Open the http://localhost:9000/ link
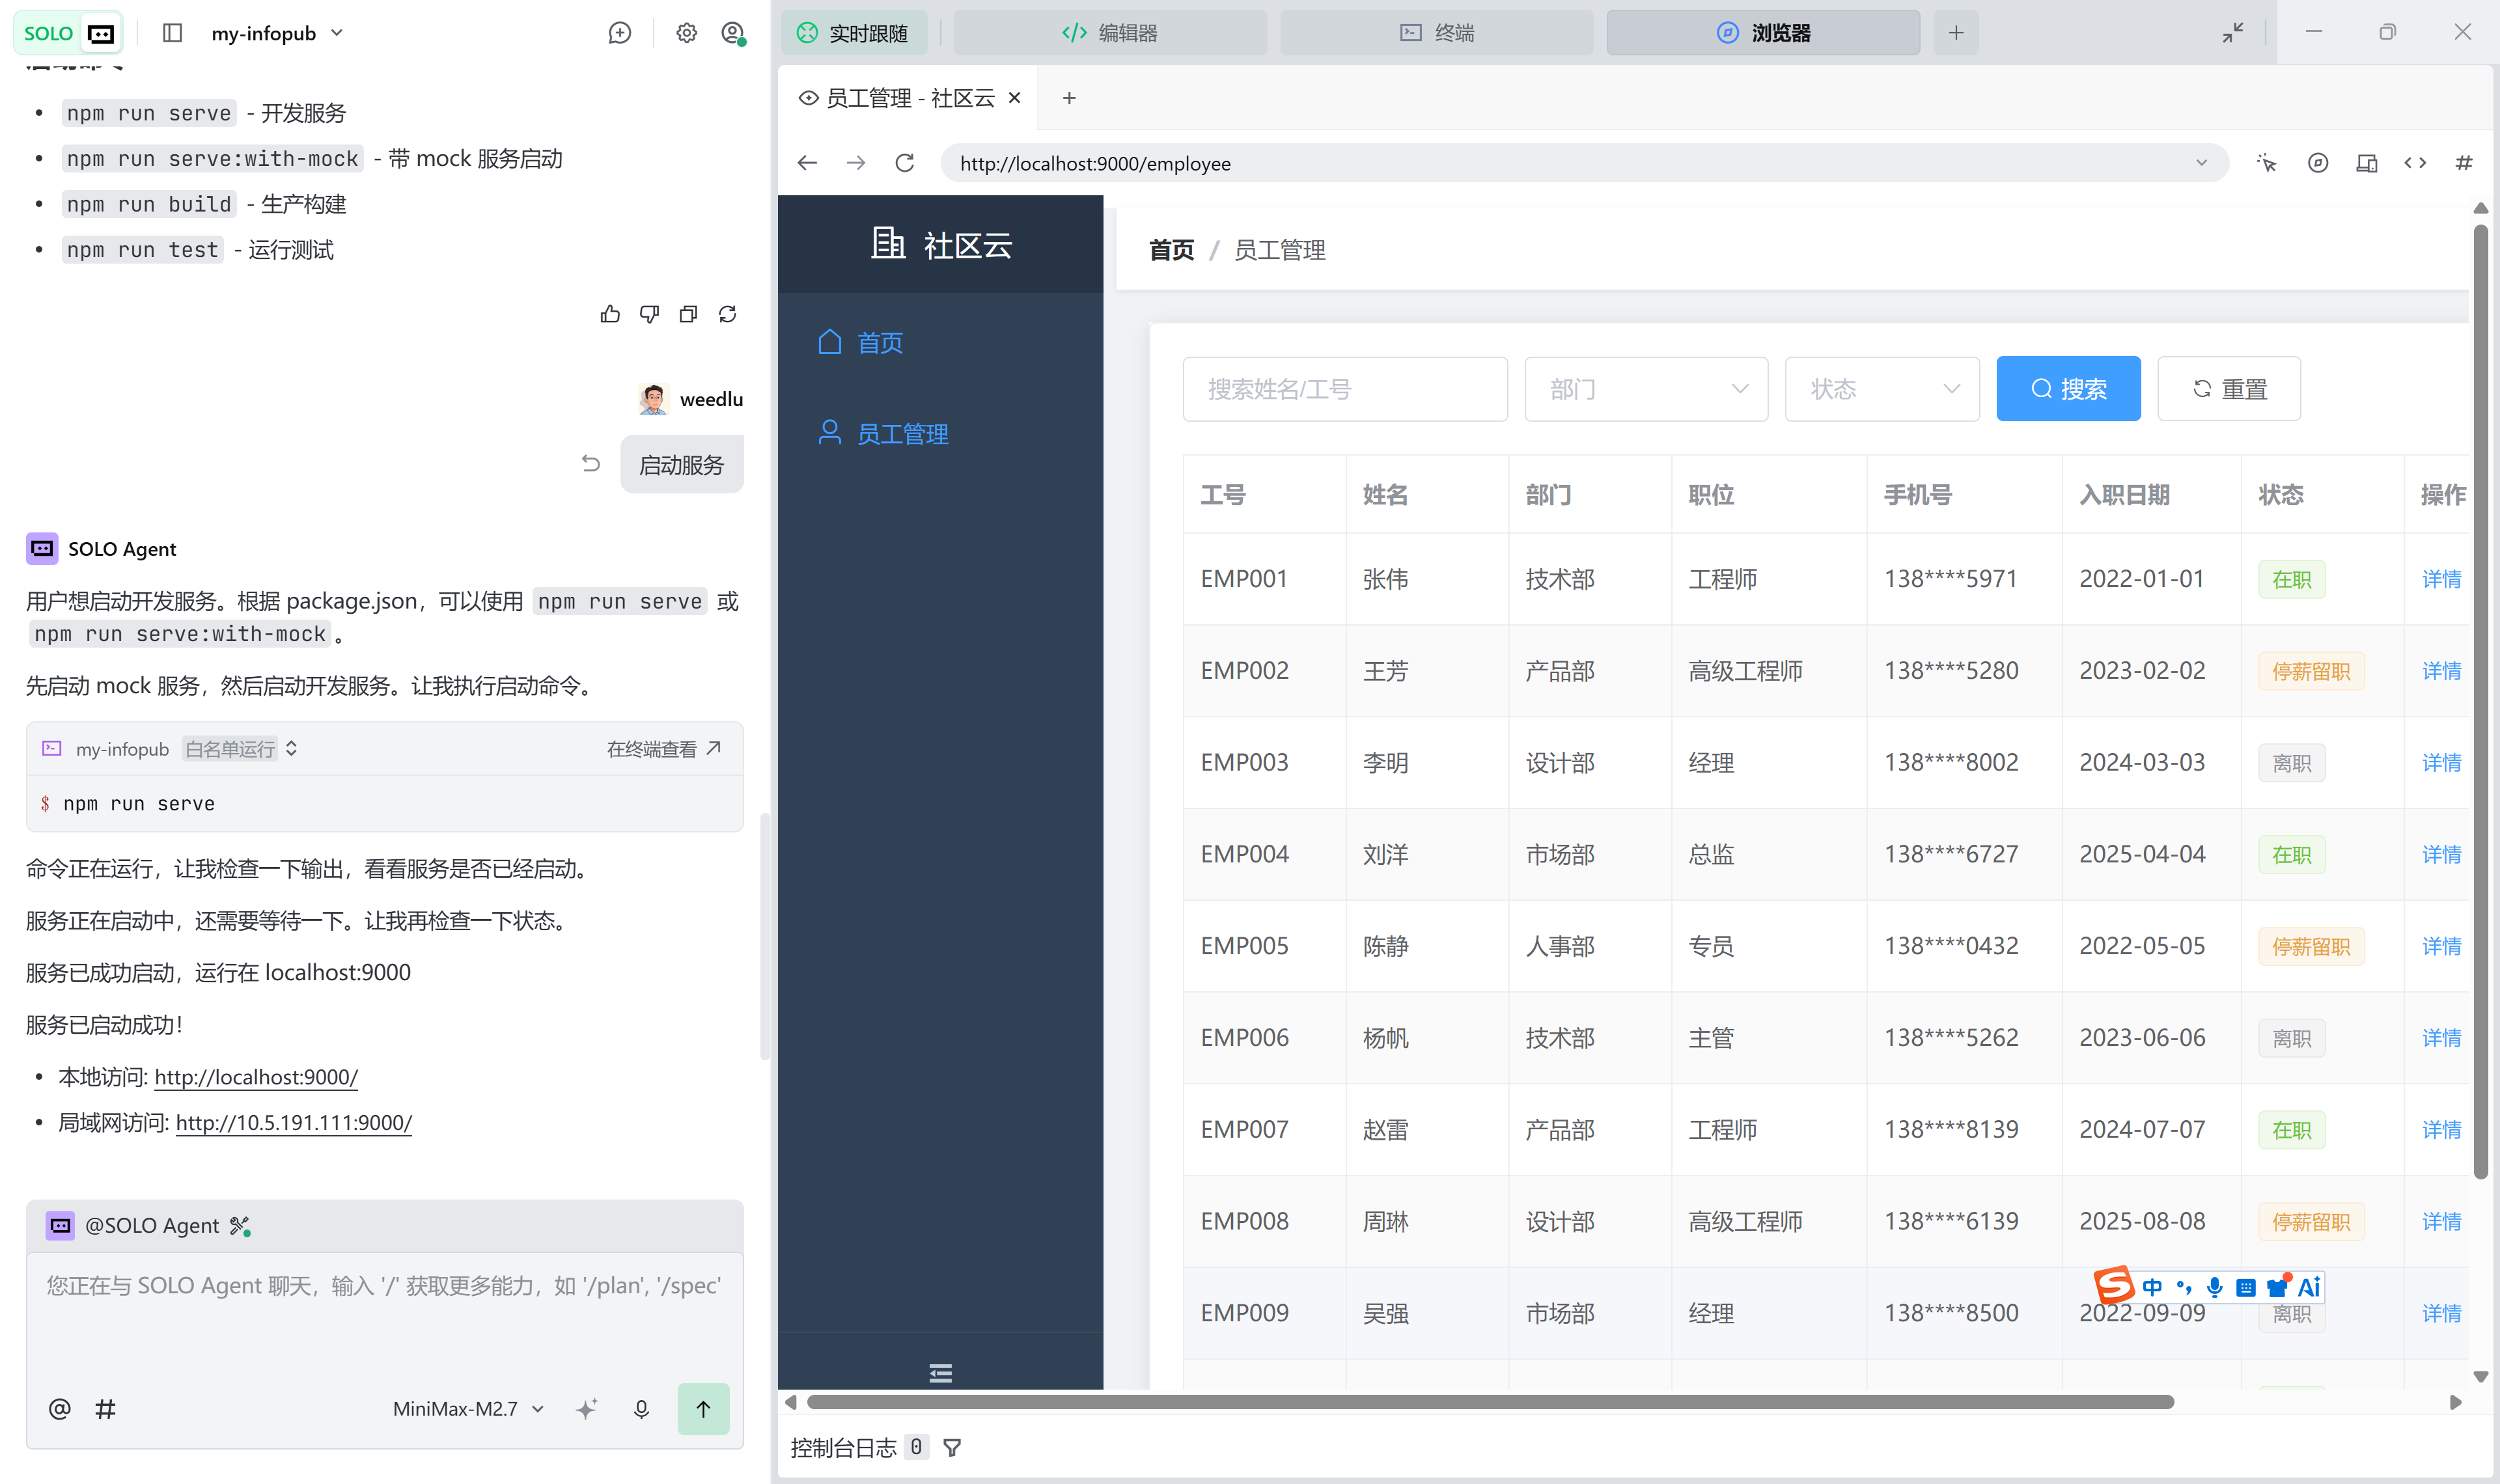 [x=256, y=1077]
